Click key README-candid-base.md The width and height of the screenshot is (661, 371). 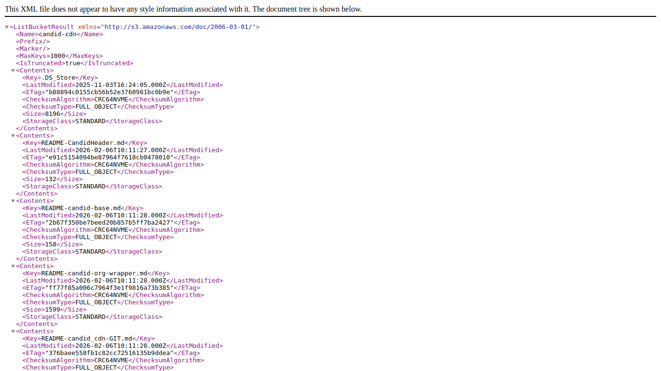(81, 208)
